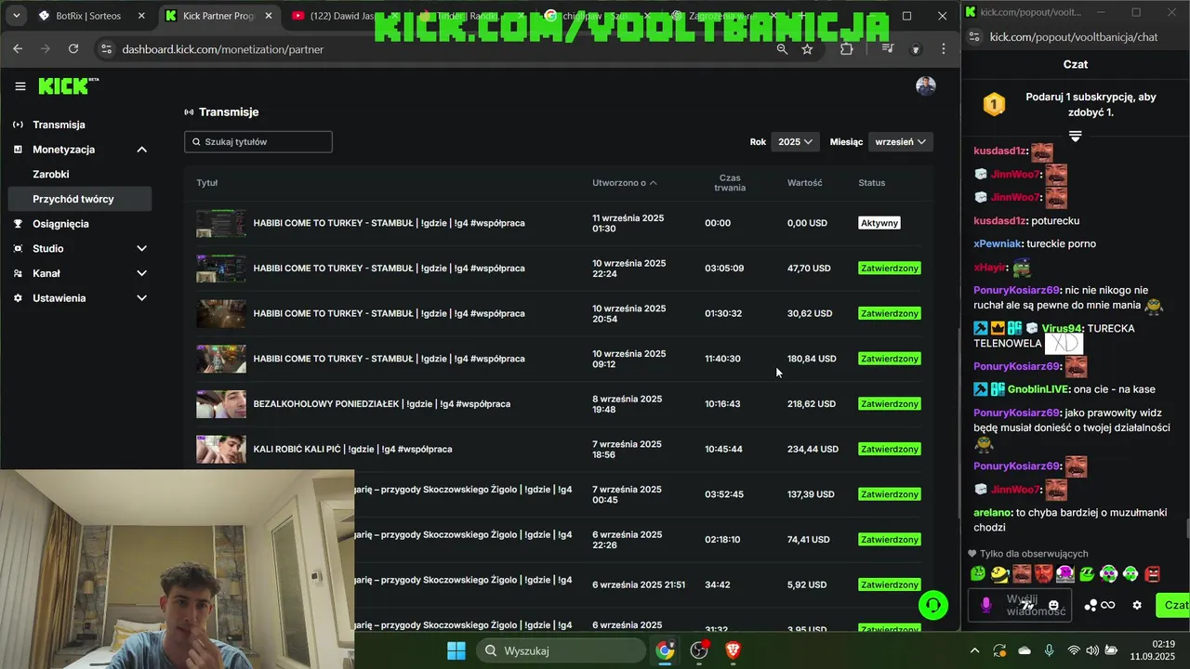1190x669 pixels.
Task: Click the Windows taskbar Wyszukaj search box
Action: pyautogui.click(x=562, y=650)
